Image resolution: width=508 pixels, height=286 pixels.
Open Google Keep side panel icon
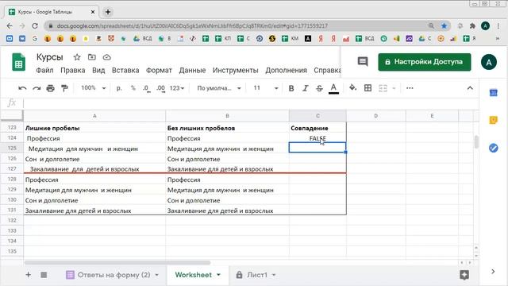493,120
